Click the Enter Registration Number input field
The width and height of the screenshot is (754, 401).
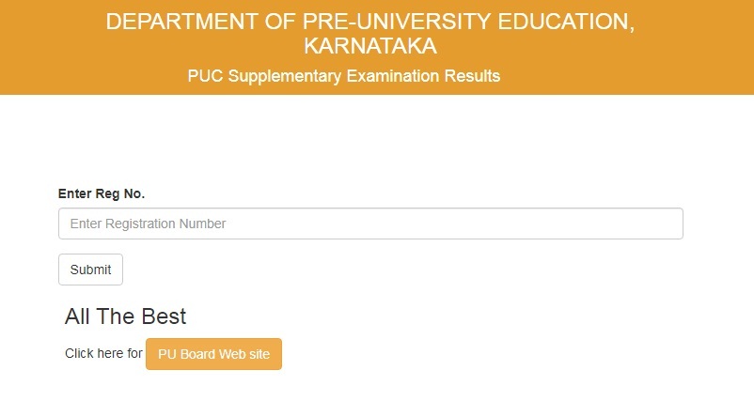click(x=370, y=224)
